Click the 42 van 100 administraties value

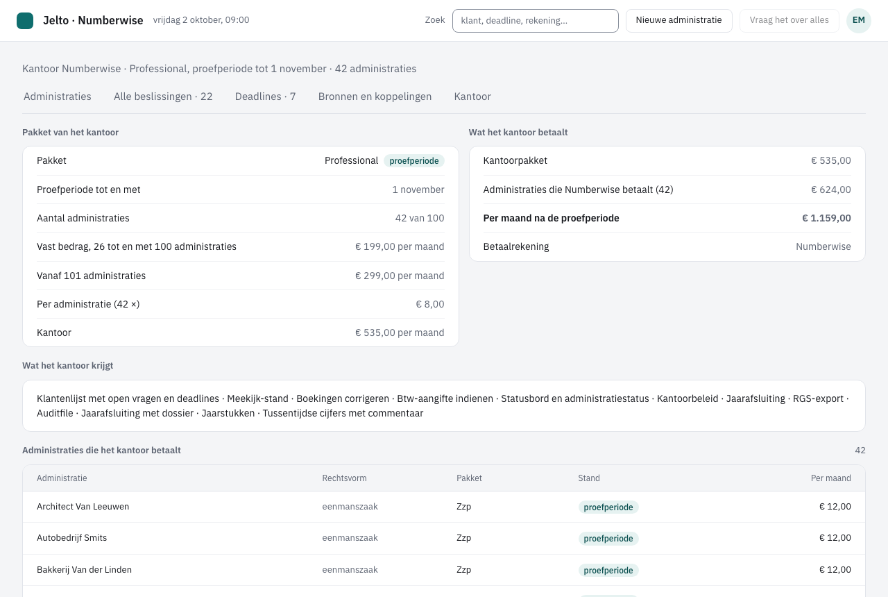pyautogui.click(x=420, y=218)
